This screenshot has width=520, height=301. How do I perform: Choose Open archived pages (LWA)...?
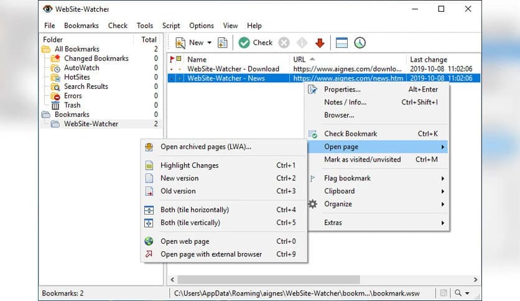point(224,147)
